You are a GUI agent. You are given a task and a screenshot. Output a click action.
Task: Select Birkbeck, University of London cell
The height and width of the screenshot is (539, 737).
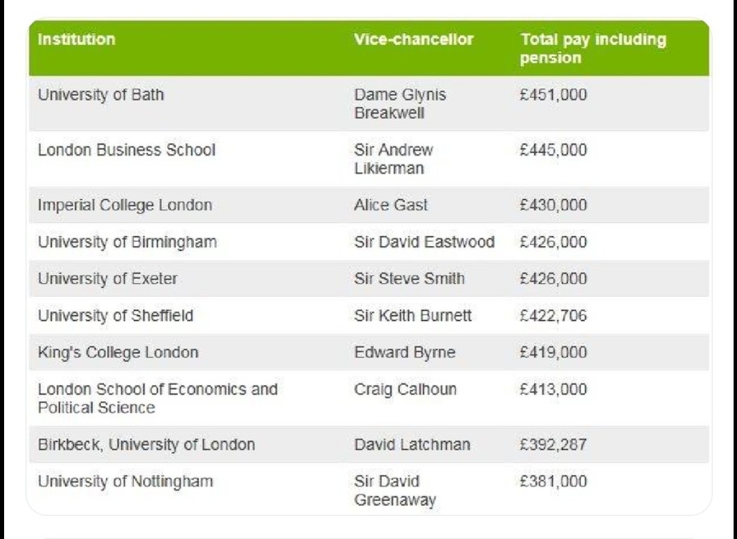coord(146,445)
